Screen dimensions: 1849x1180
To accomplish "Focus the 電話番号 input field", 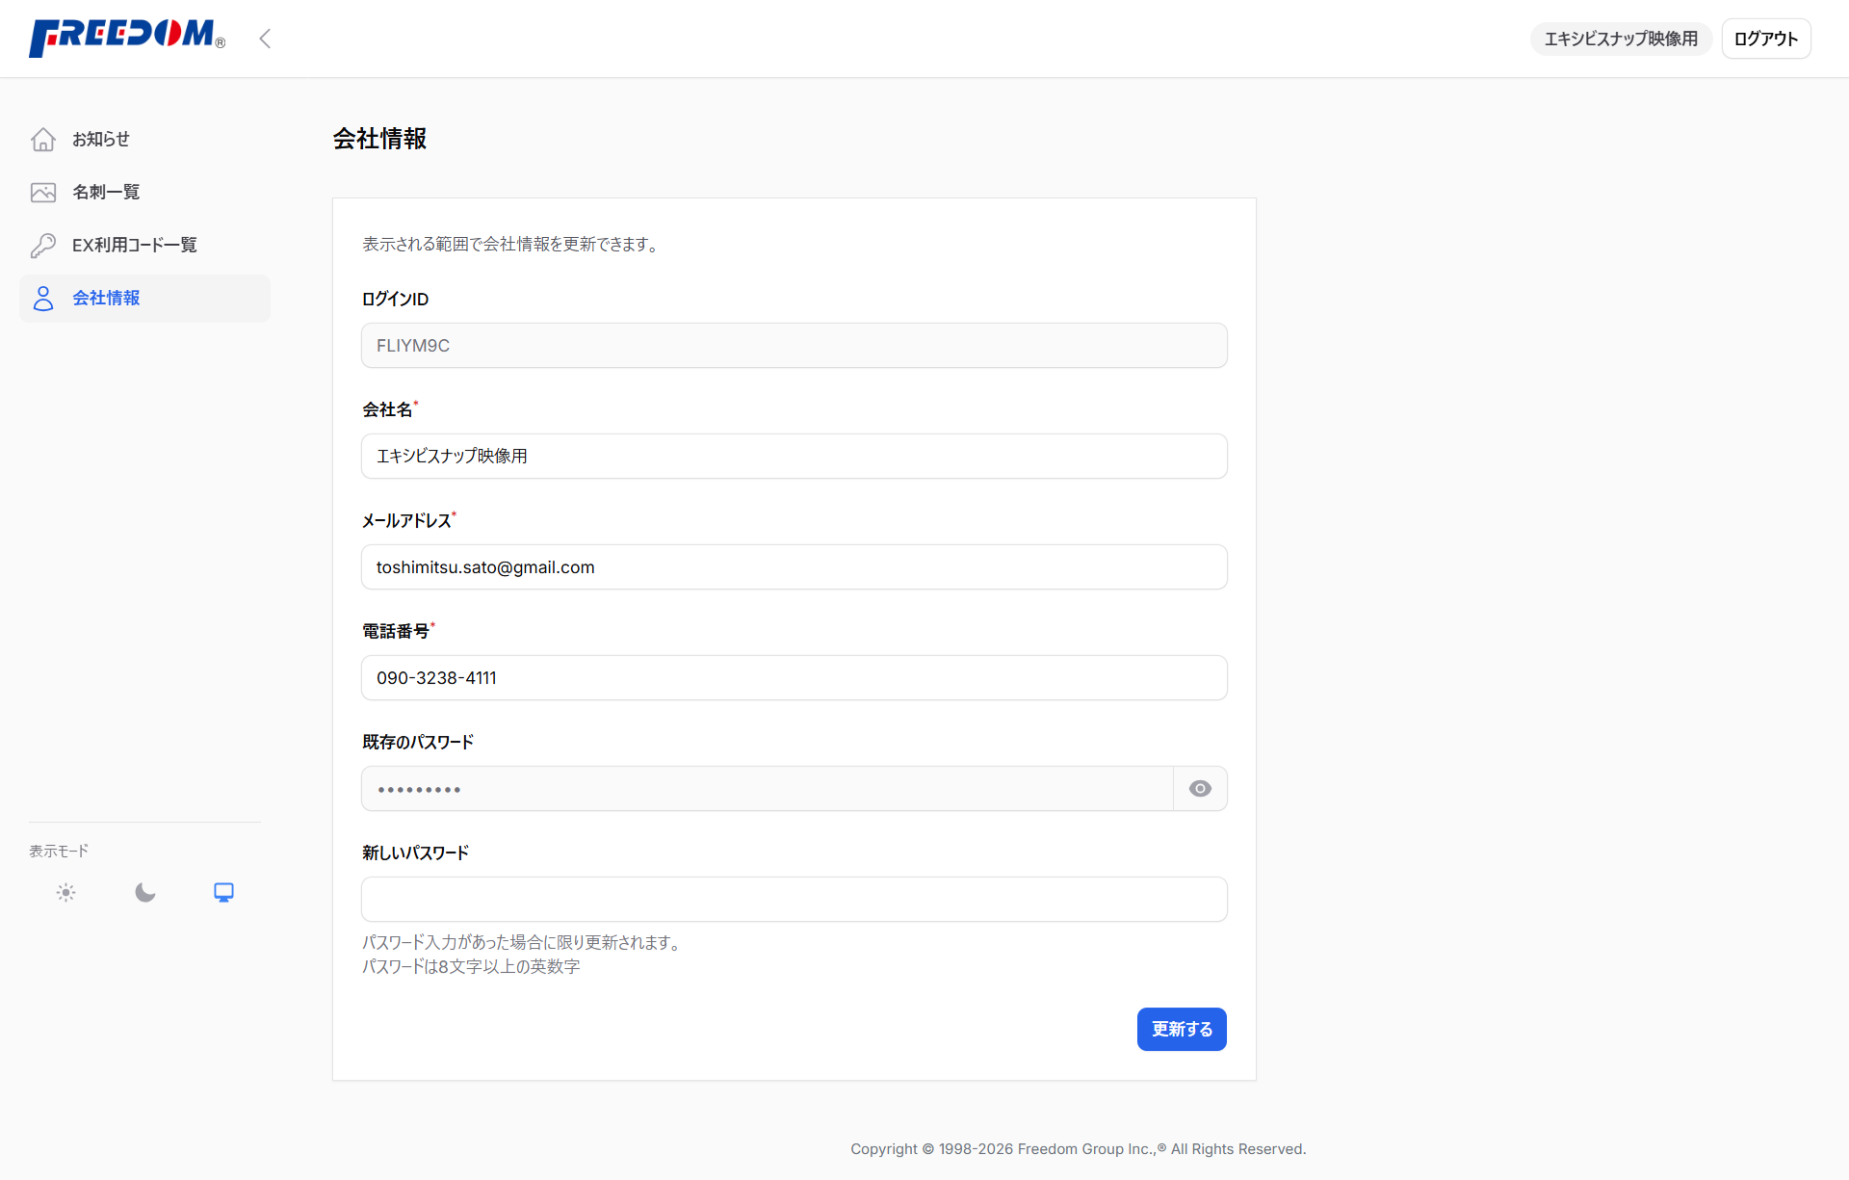I will tap(794, 678).
